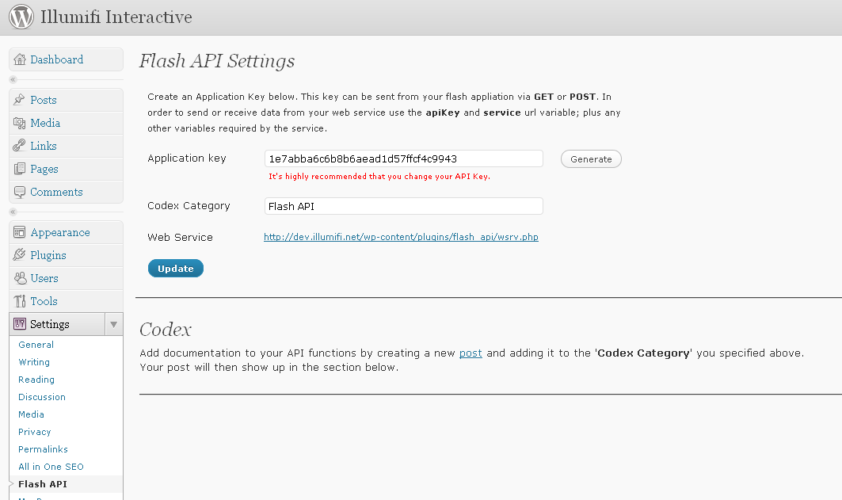Screen dimensions: 842x500
Task: Click the 'Application key' label
Action: point(187,158)
